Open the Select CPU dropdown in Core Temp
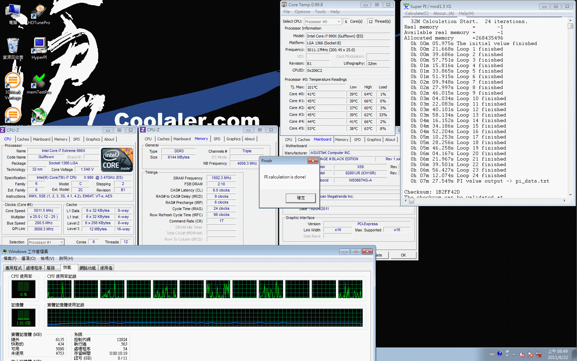This screenshot has width=577, height=361. (323, 21)
